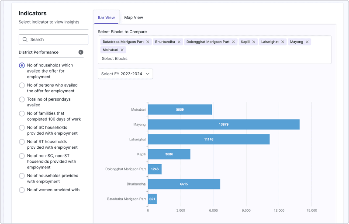Click the Bhurbandha axis label in chart
This screenshot has height=224, width=349.
coord(136,184)
